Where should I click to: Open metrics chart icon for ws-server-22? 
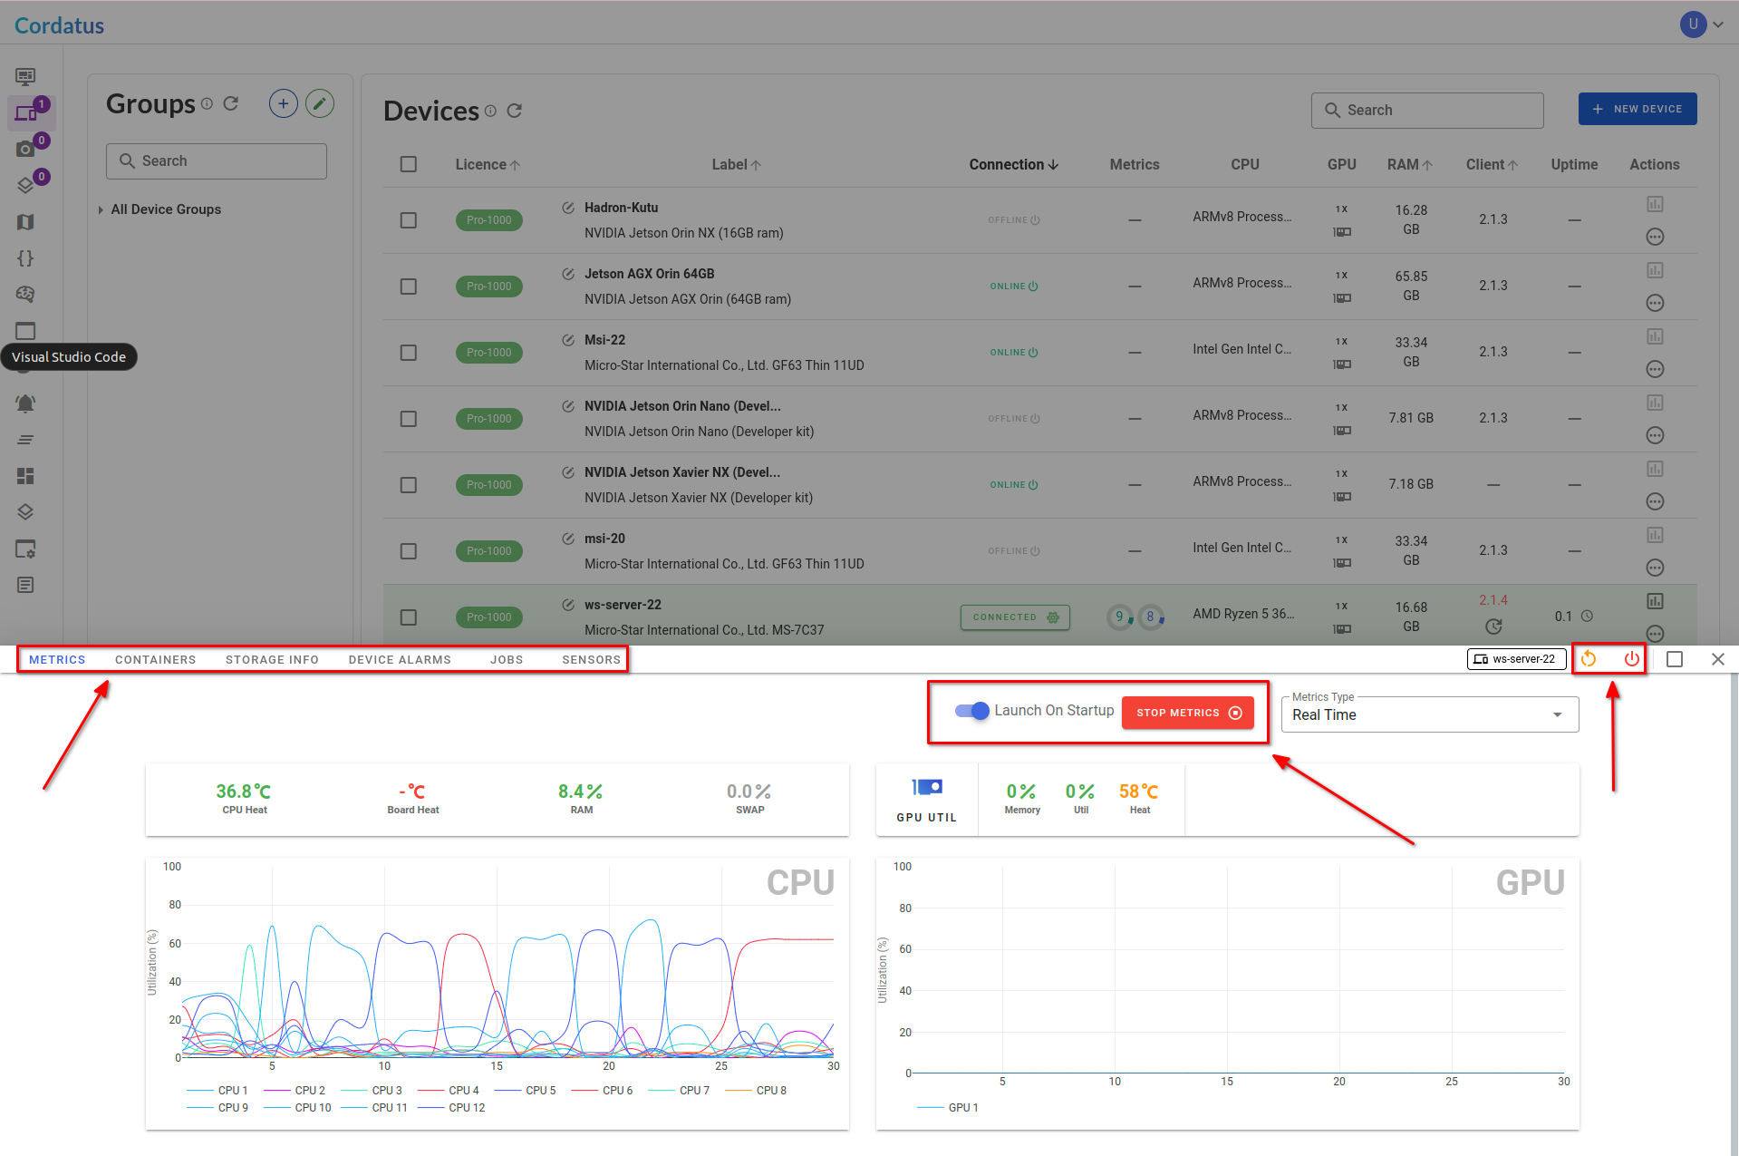click(x=1655, y=601)
